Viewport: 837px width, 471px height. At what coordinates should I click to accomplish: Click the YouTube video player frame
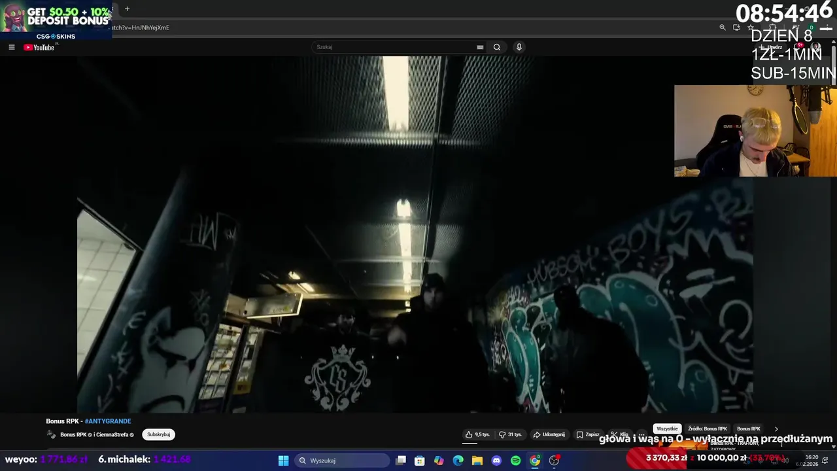pyautogui.click(x=415, y=234)
